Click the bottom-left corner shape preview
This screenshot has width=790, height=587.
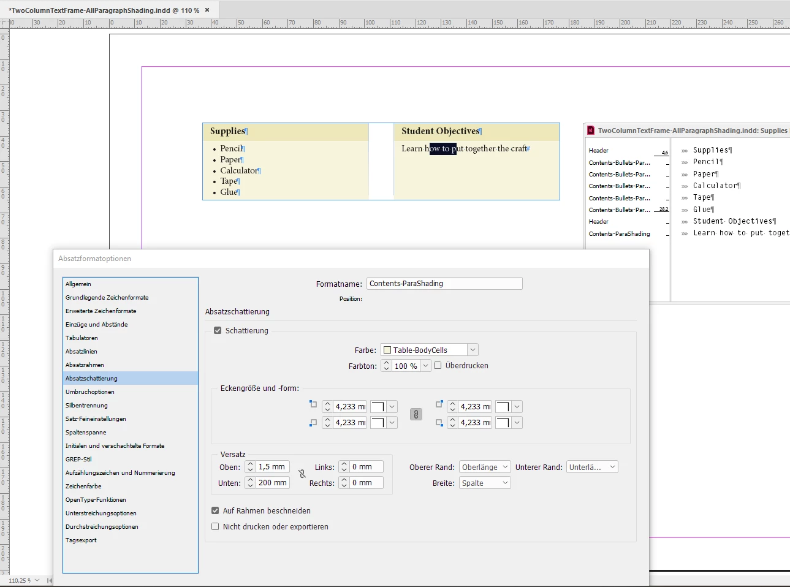pos(378,423)
